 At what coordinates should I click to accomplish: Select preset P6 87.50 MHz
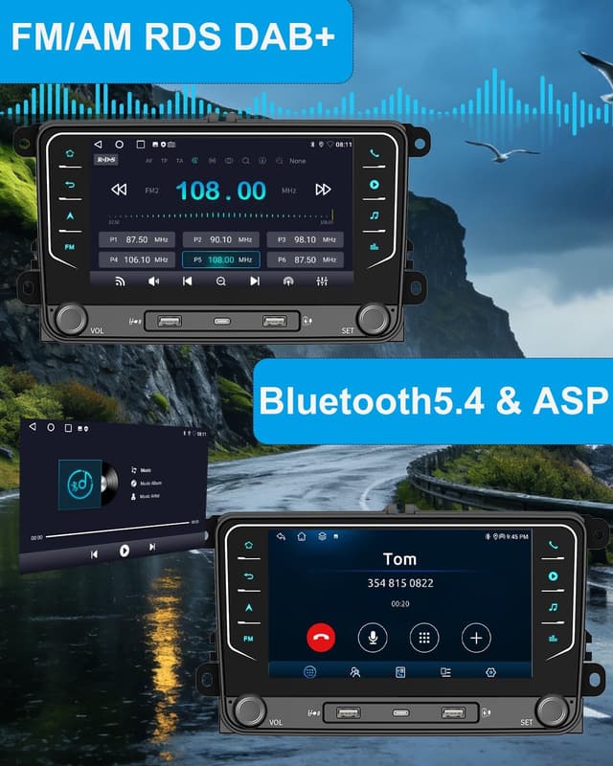pos(305,259)
